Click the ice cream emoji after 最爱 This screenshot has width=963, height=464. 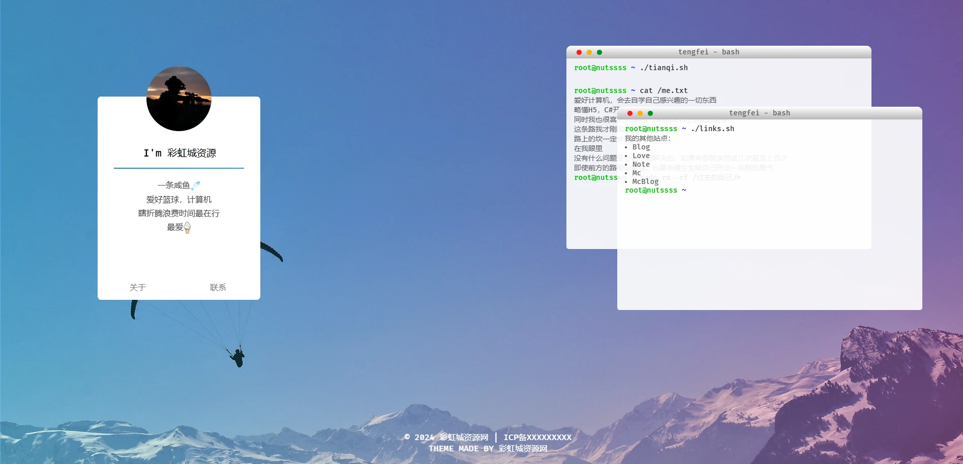pyautogui.click(x=187, y=228)
